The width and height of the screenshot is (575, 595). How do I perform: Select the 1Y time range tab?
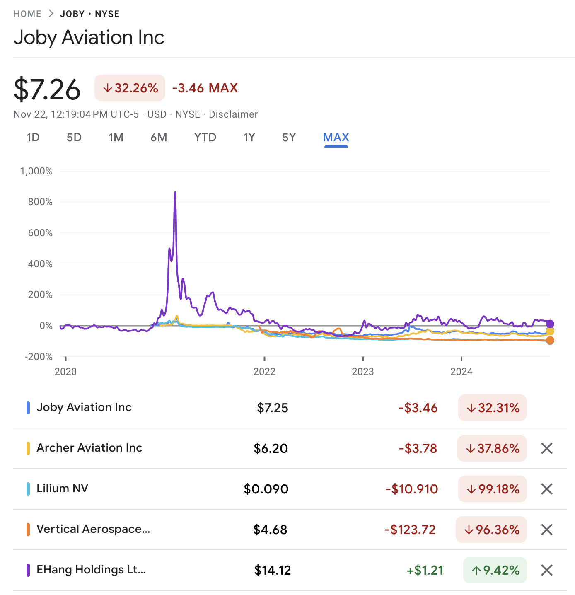[249, 138]
